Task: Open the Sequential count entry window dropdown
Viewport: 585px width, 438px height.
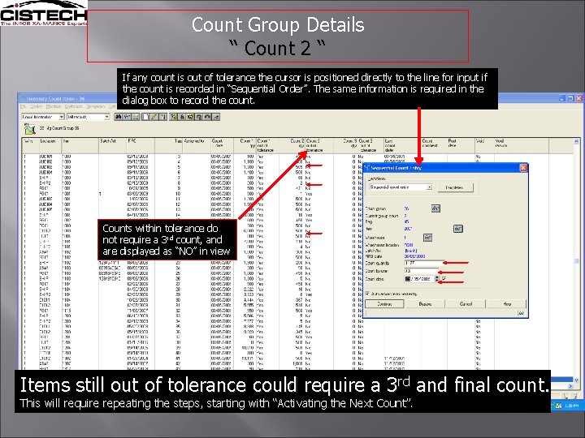Action: (x=430, y=187)
